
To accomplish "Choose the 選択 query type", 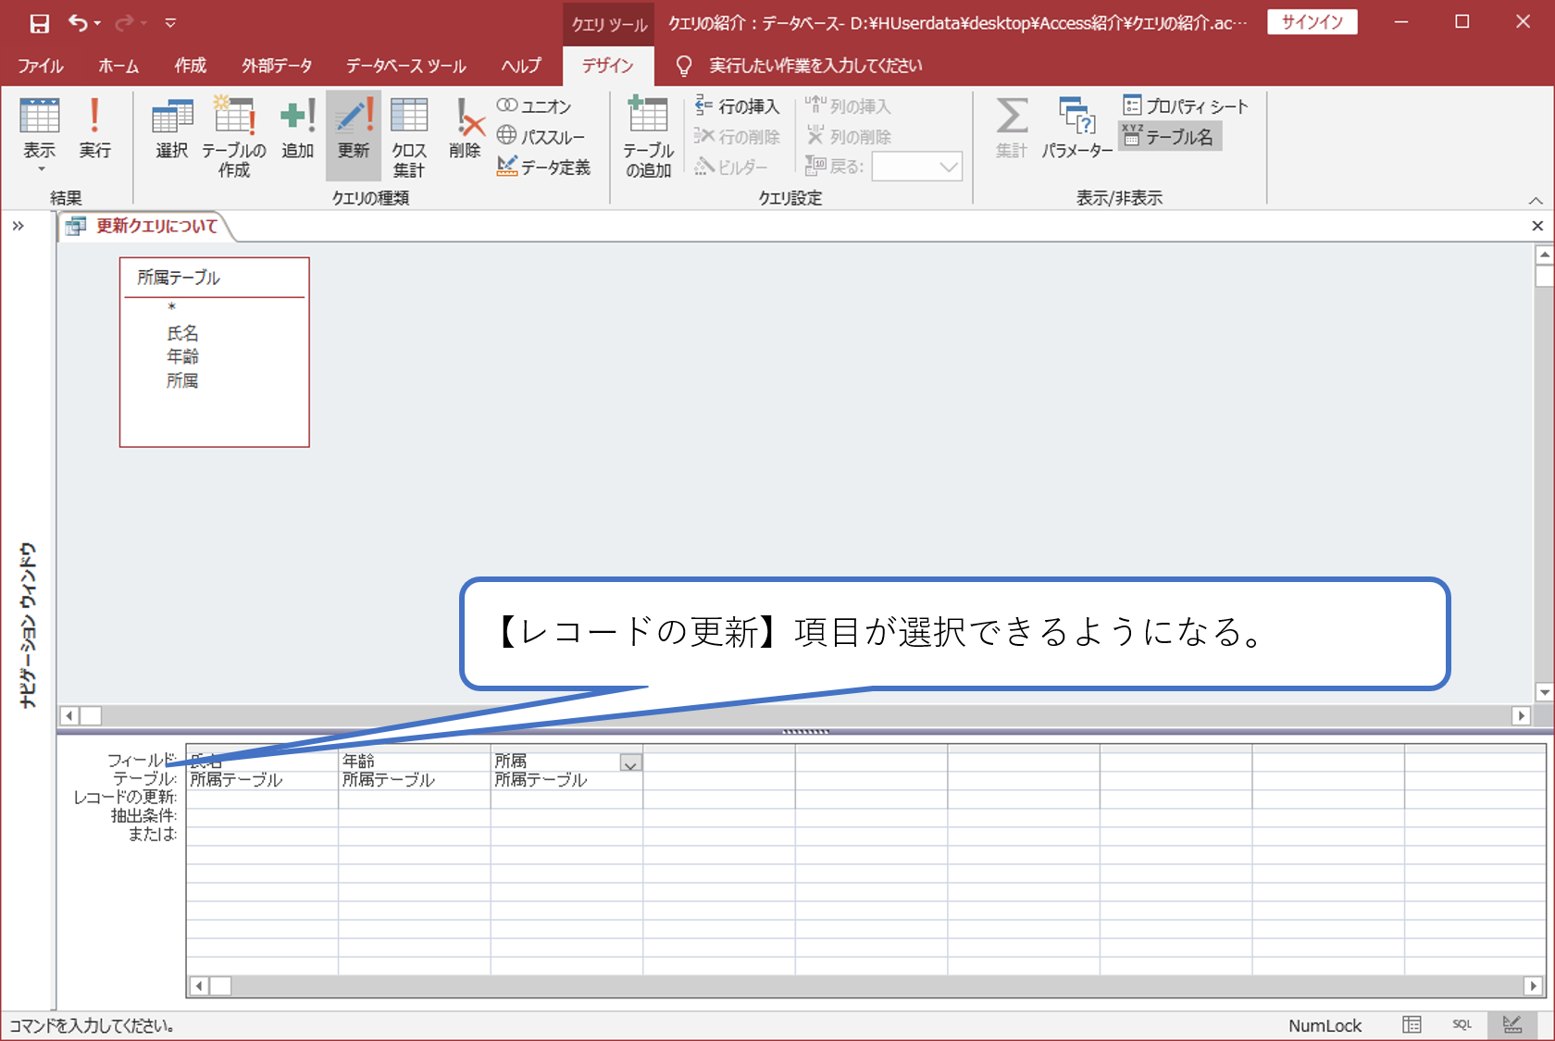I will (x=172, y=128).
